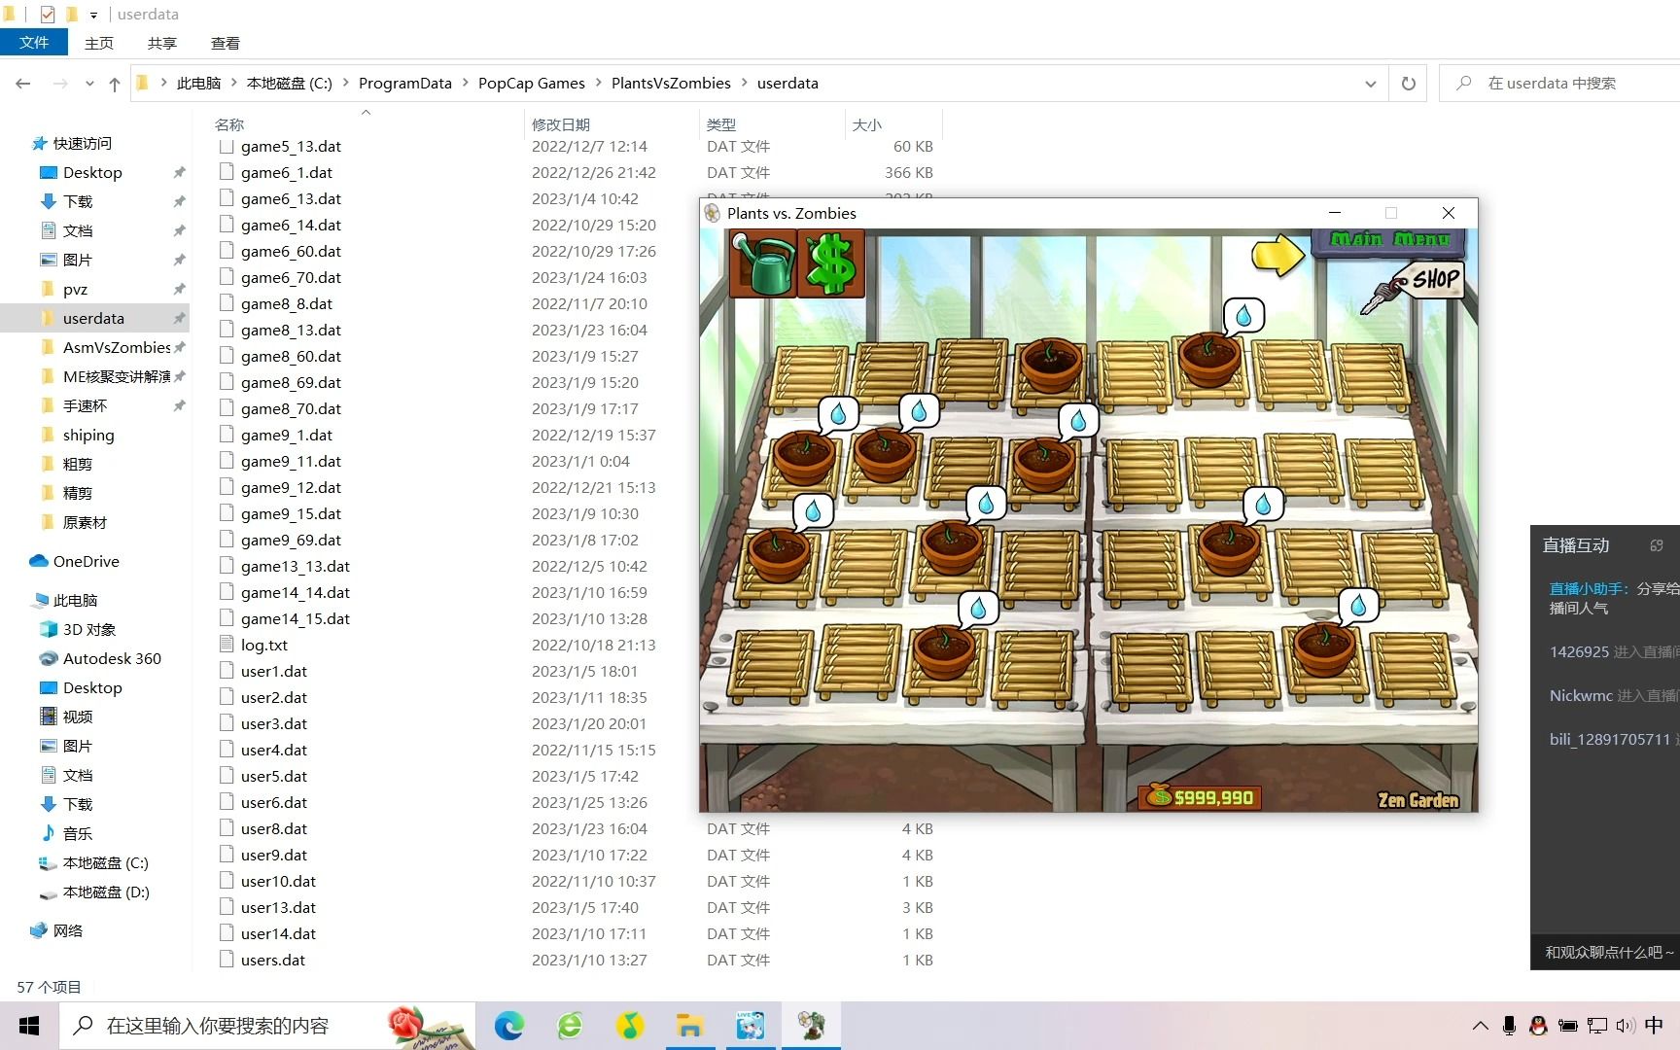1680x1050 pixels.
Task: Open 快速访问 in navigation pane
Action: (x=82, y=143)
